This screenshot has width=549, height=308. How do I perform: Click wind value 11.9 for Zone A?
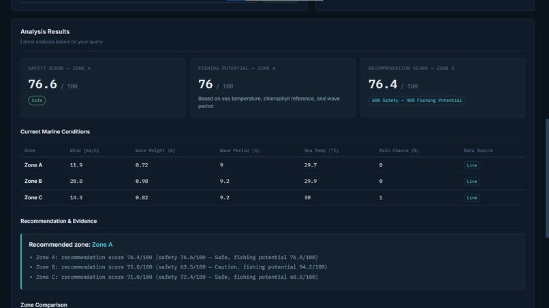[76, 165]
